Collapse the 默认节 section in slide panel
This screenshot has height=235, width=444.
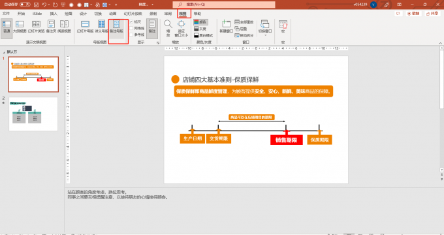pyautogui.click(x=4, y=52)
